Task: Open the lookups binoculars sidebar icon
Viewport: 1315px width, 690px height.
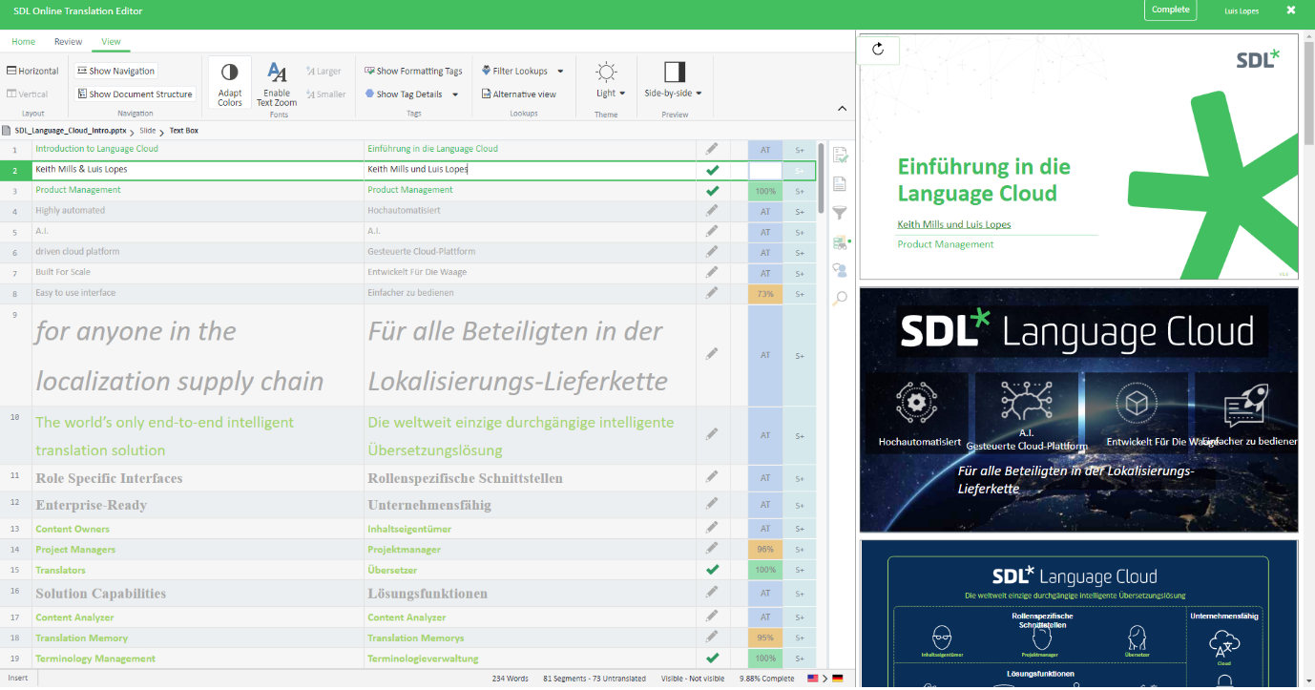Action: pyautogui.click(x=840, y=242)
